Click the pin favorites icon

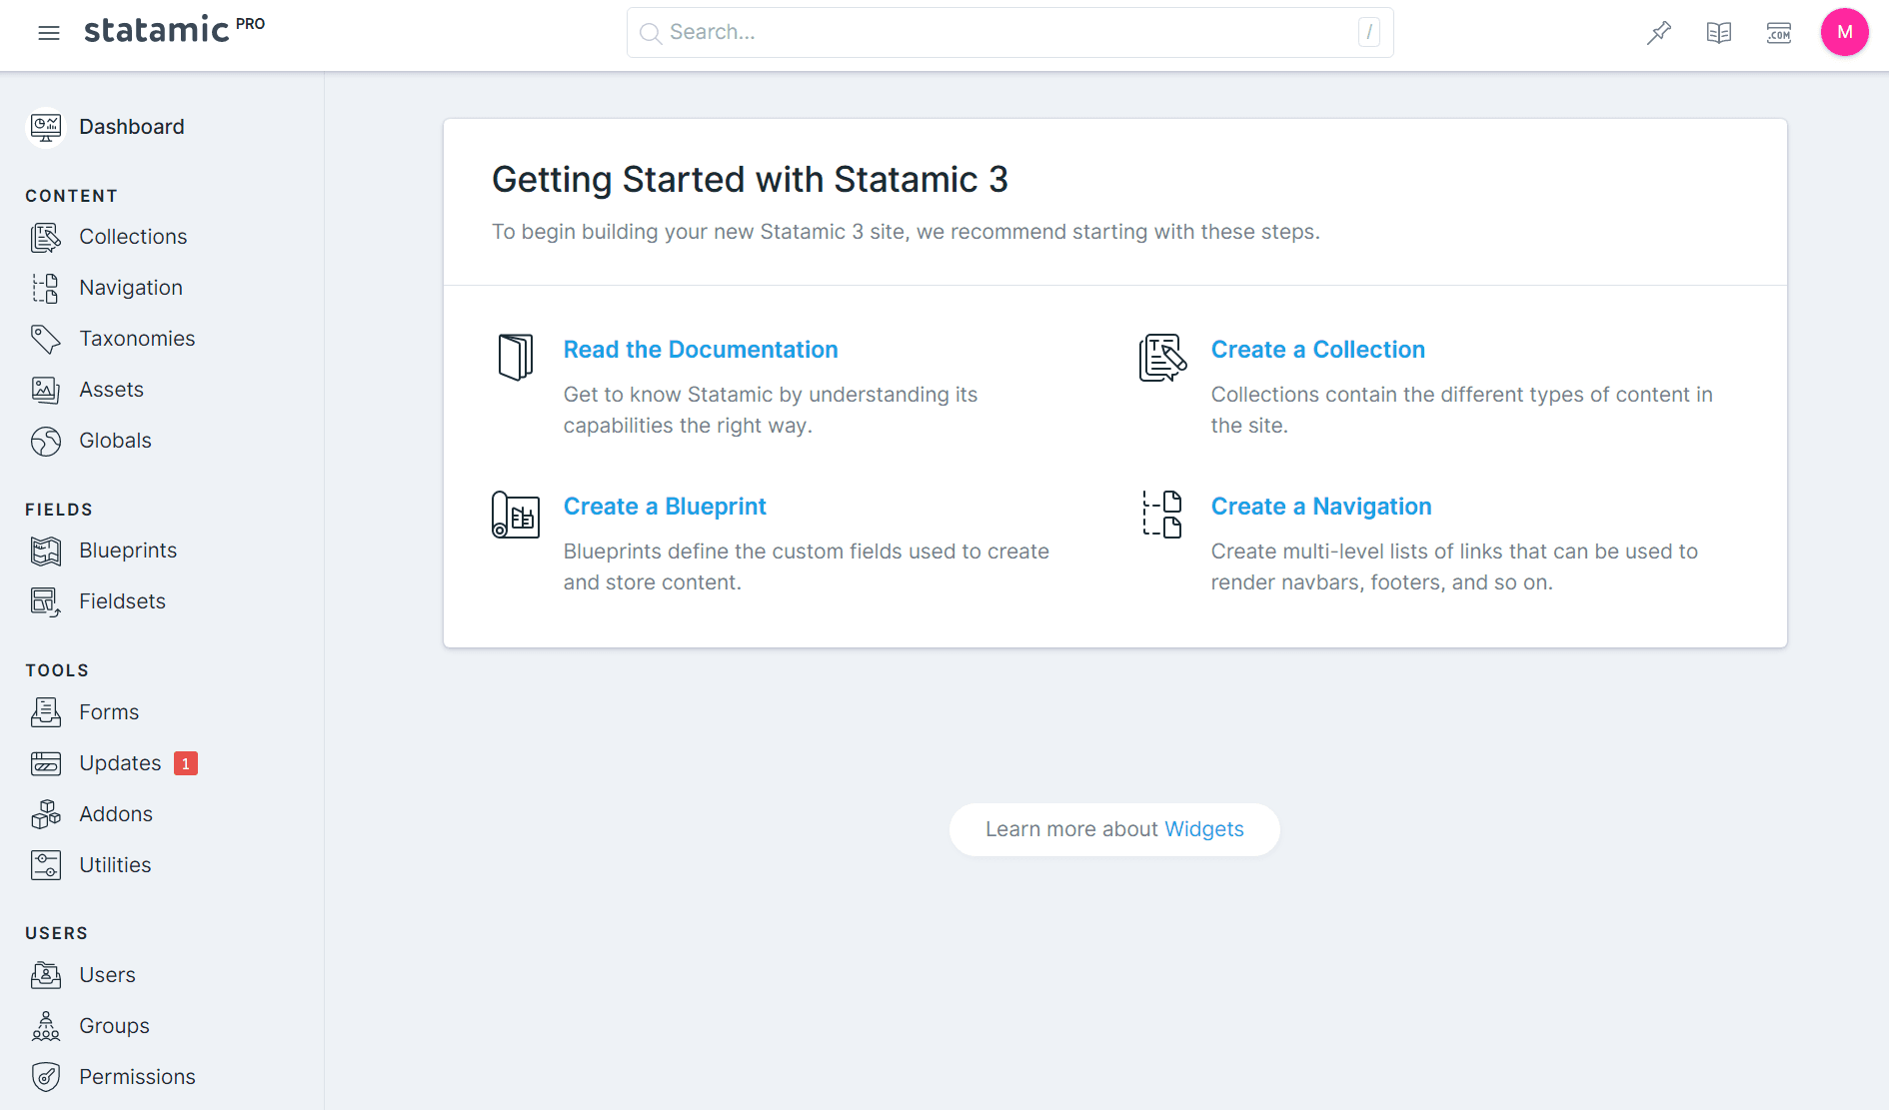point(1659,33)
